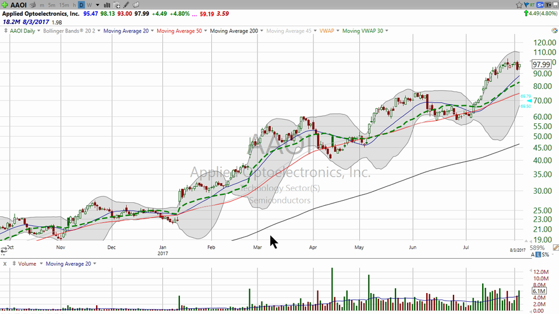Screen dimensions: 559x314
Task: Click the 59.19 red value
Action: click(207, 13)
